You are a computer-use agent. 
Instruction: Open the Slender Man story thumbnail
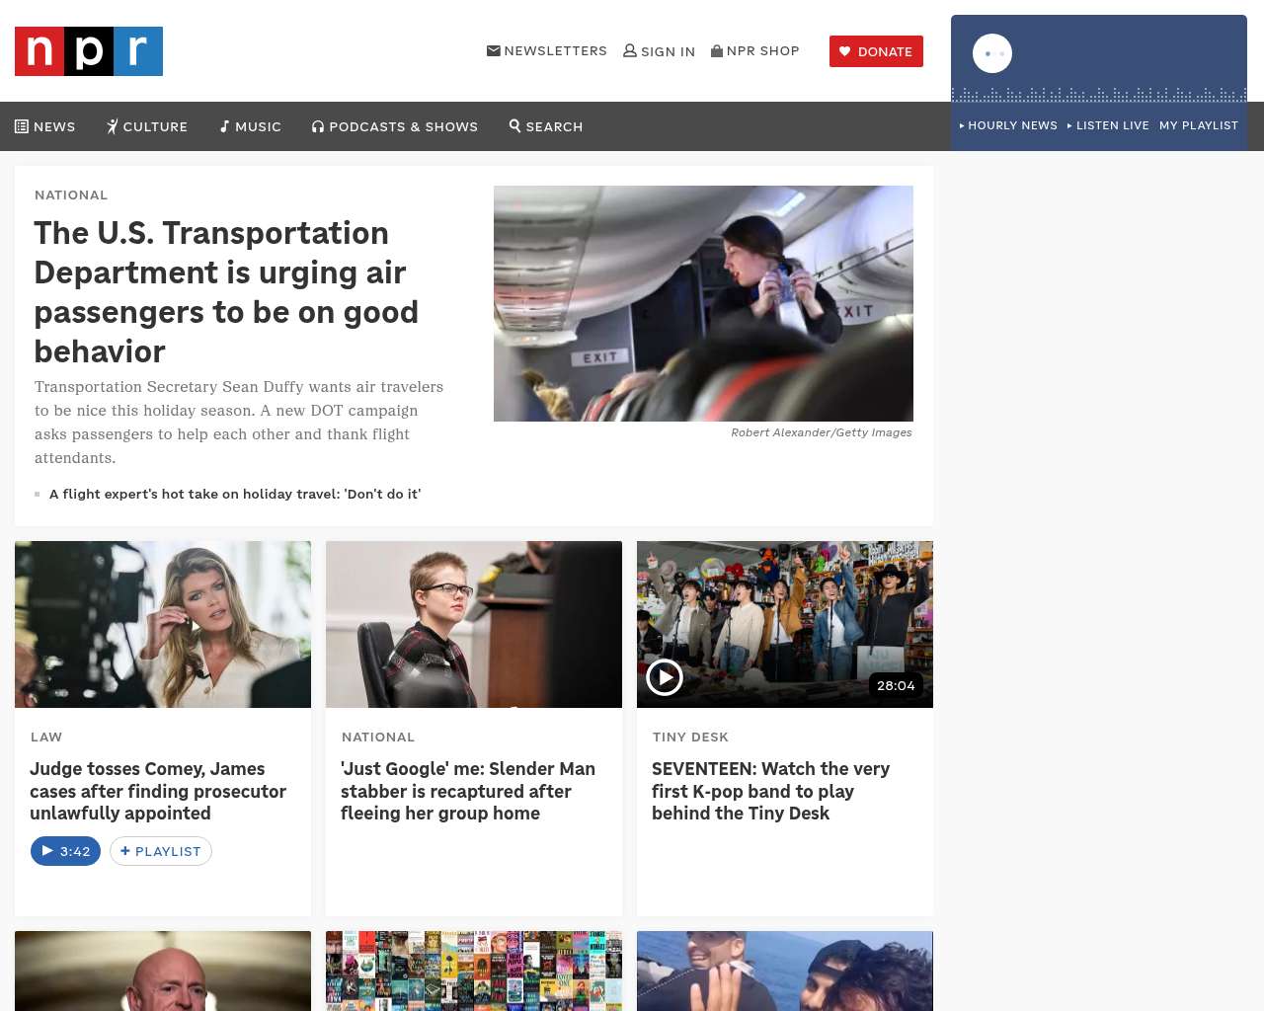coord(474,624)
